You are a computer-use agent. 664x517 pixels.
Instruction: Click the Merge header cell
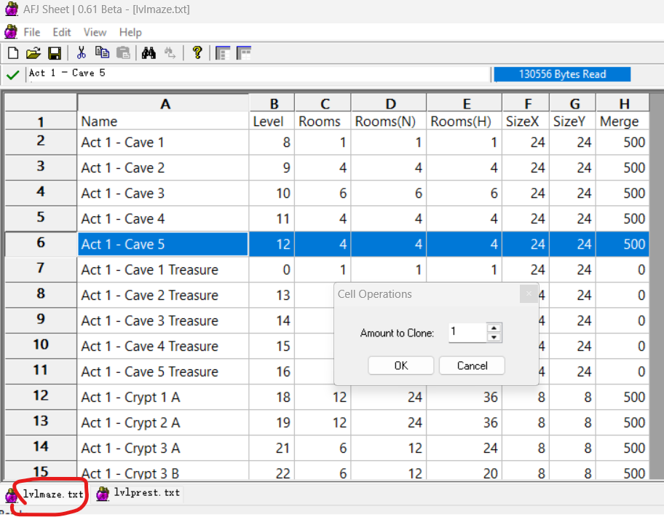coord(622,121)
